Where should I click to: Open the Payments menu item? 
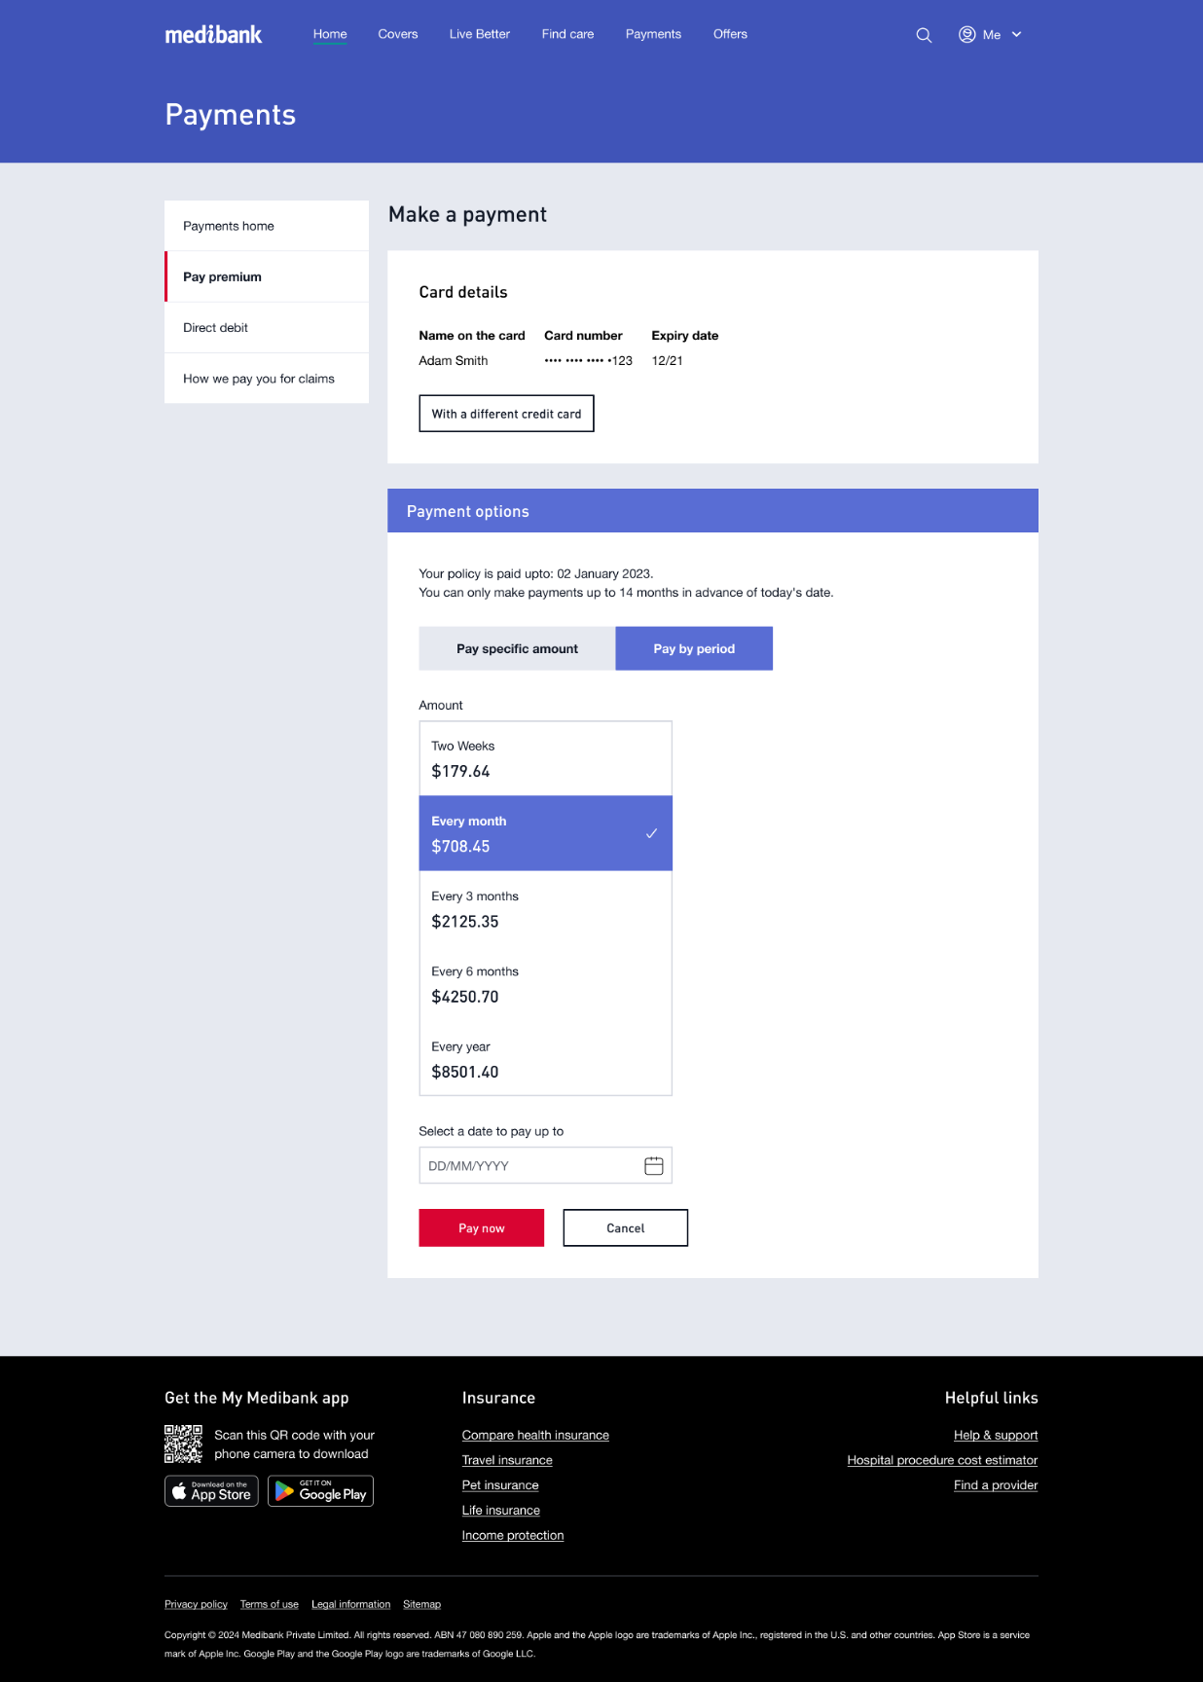[x=653, y=34]
